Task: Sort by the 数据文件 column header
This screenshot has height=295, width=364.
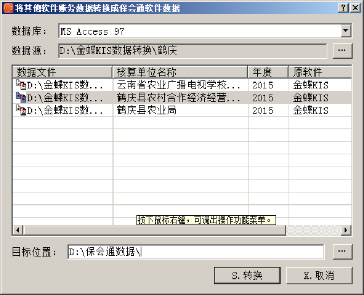Action: tap(62, 72)
